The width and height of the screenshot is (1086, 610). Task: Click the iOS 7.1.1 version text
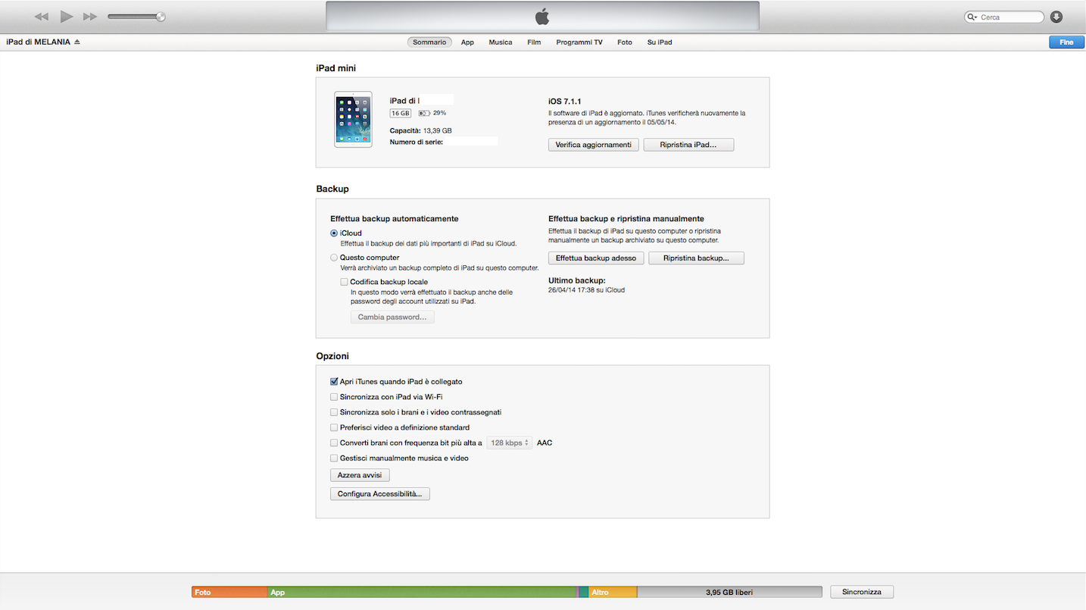click(565, 101)
